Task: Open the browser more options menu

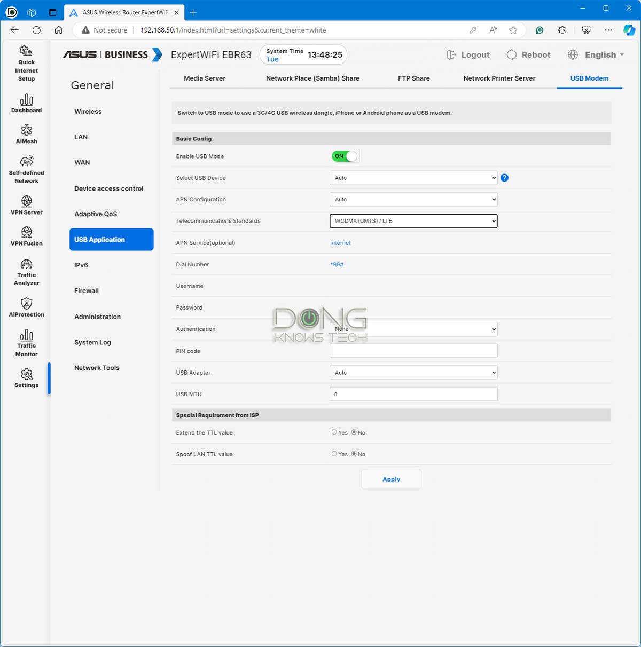Action: point(608,30)
